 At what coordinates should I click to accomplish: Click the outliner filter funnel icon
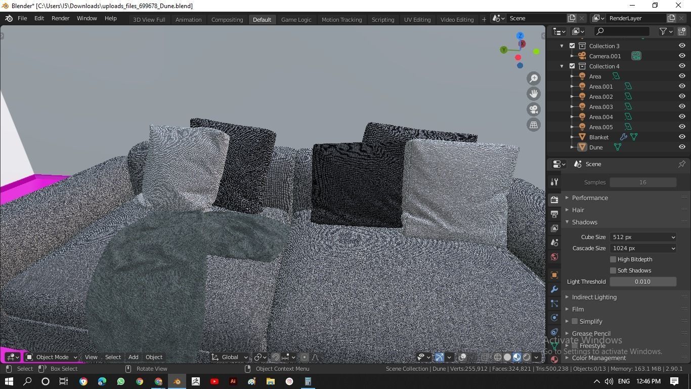(663, 31)
